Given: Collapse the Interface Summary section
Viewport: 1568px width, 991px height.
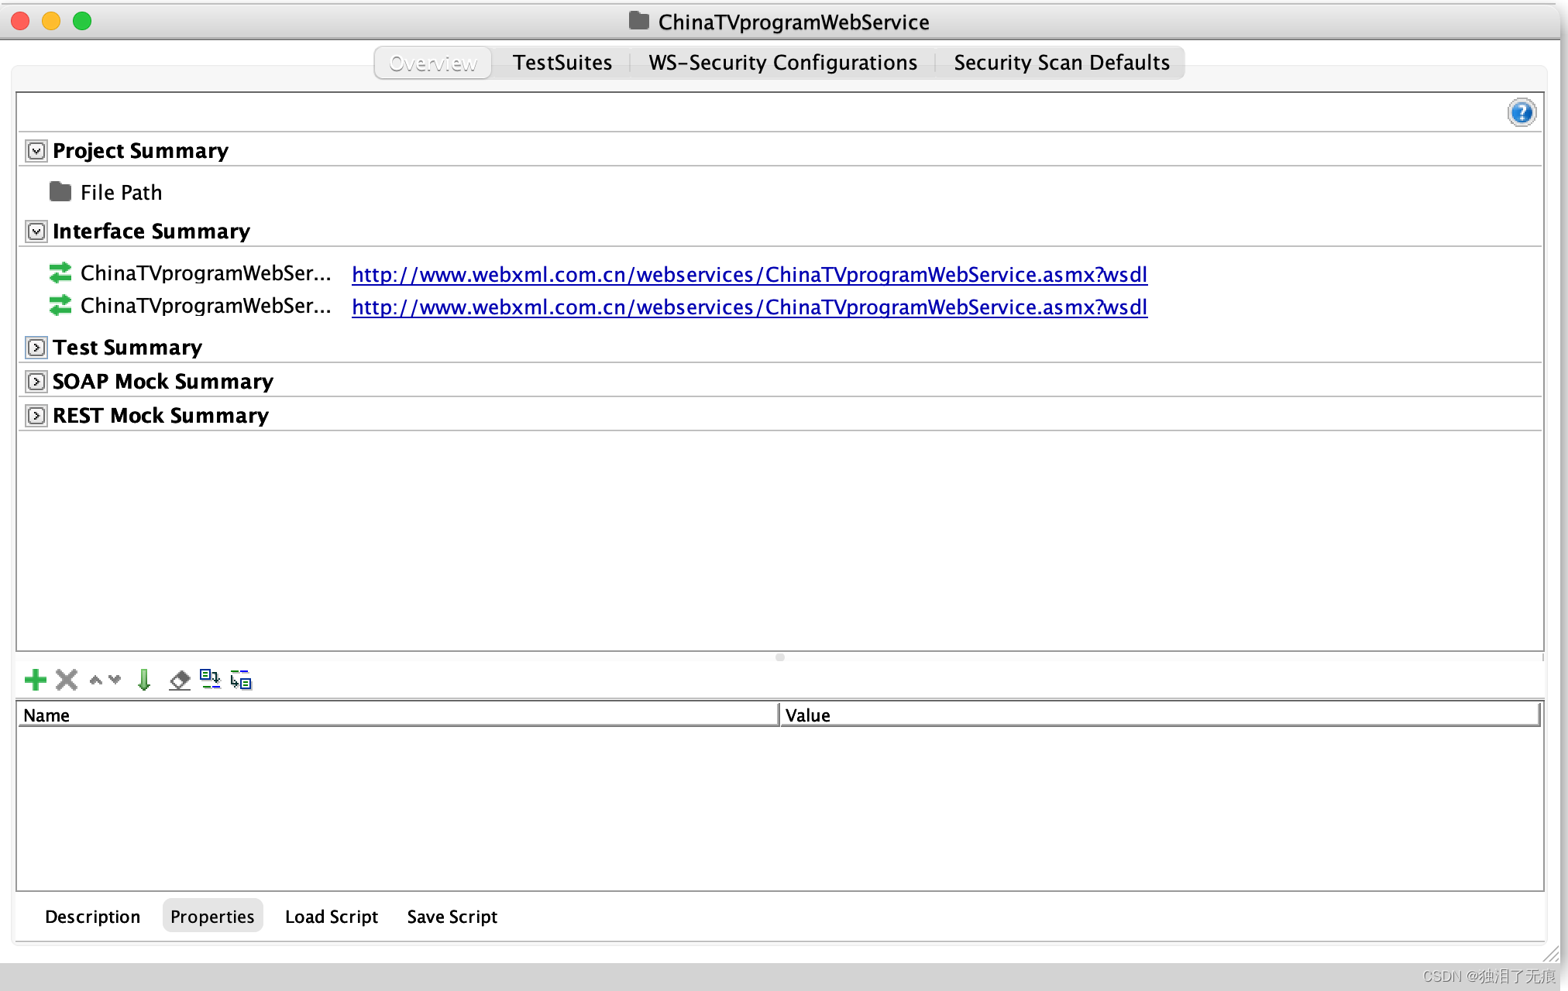Looking at the screenshot, I should tap(36, 231).
